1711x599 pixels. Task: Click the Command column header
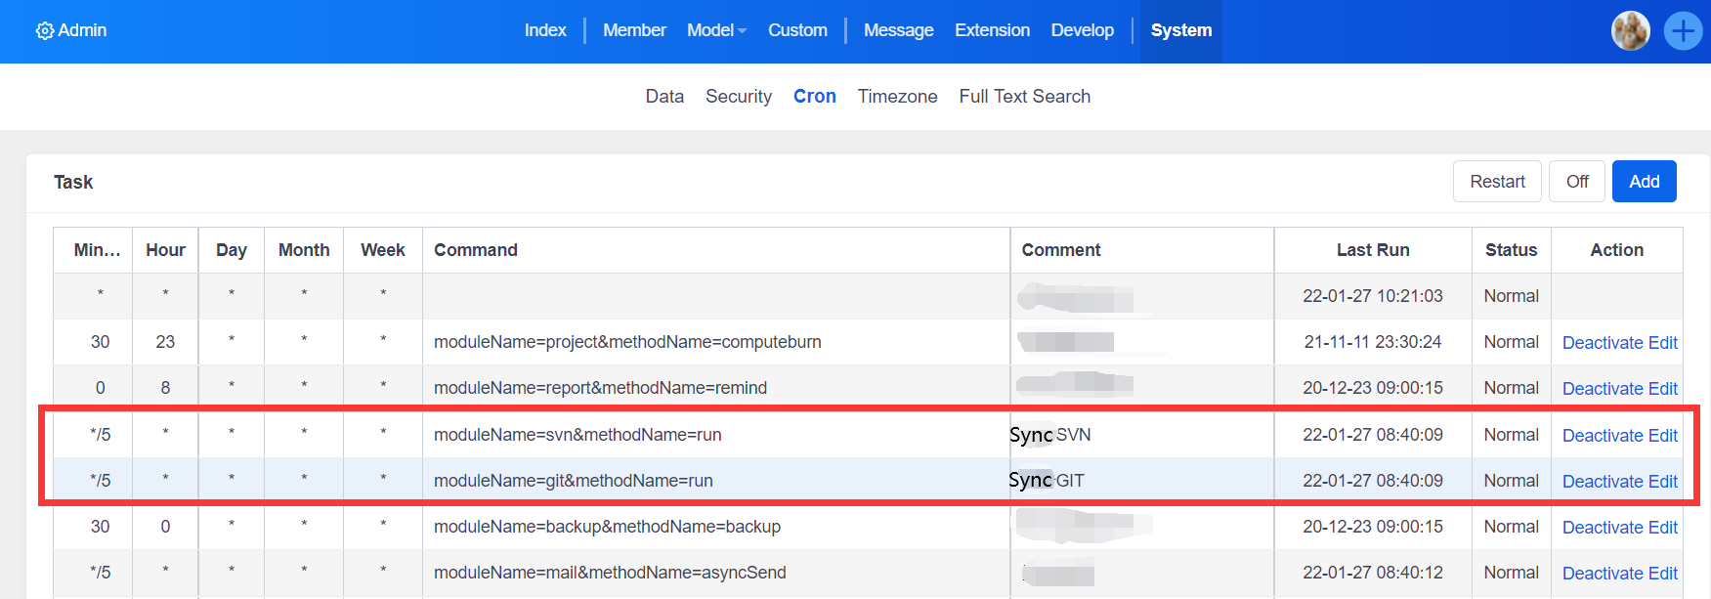point(476,250)
